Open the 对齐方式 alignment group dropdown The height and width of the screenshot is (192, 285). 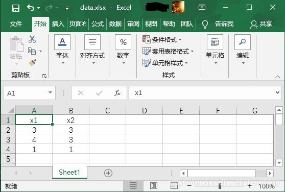[92, 50]
